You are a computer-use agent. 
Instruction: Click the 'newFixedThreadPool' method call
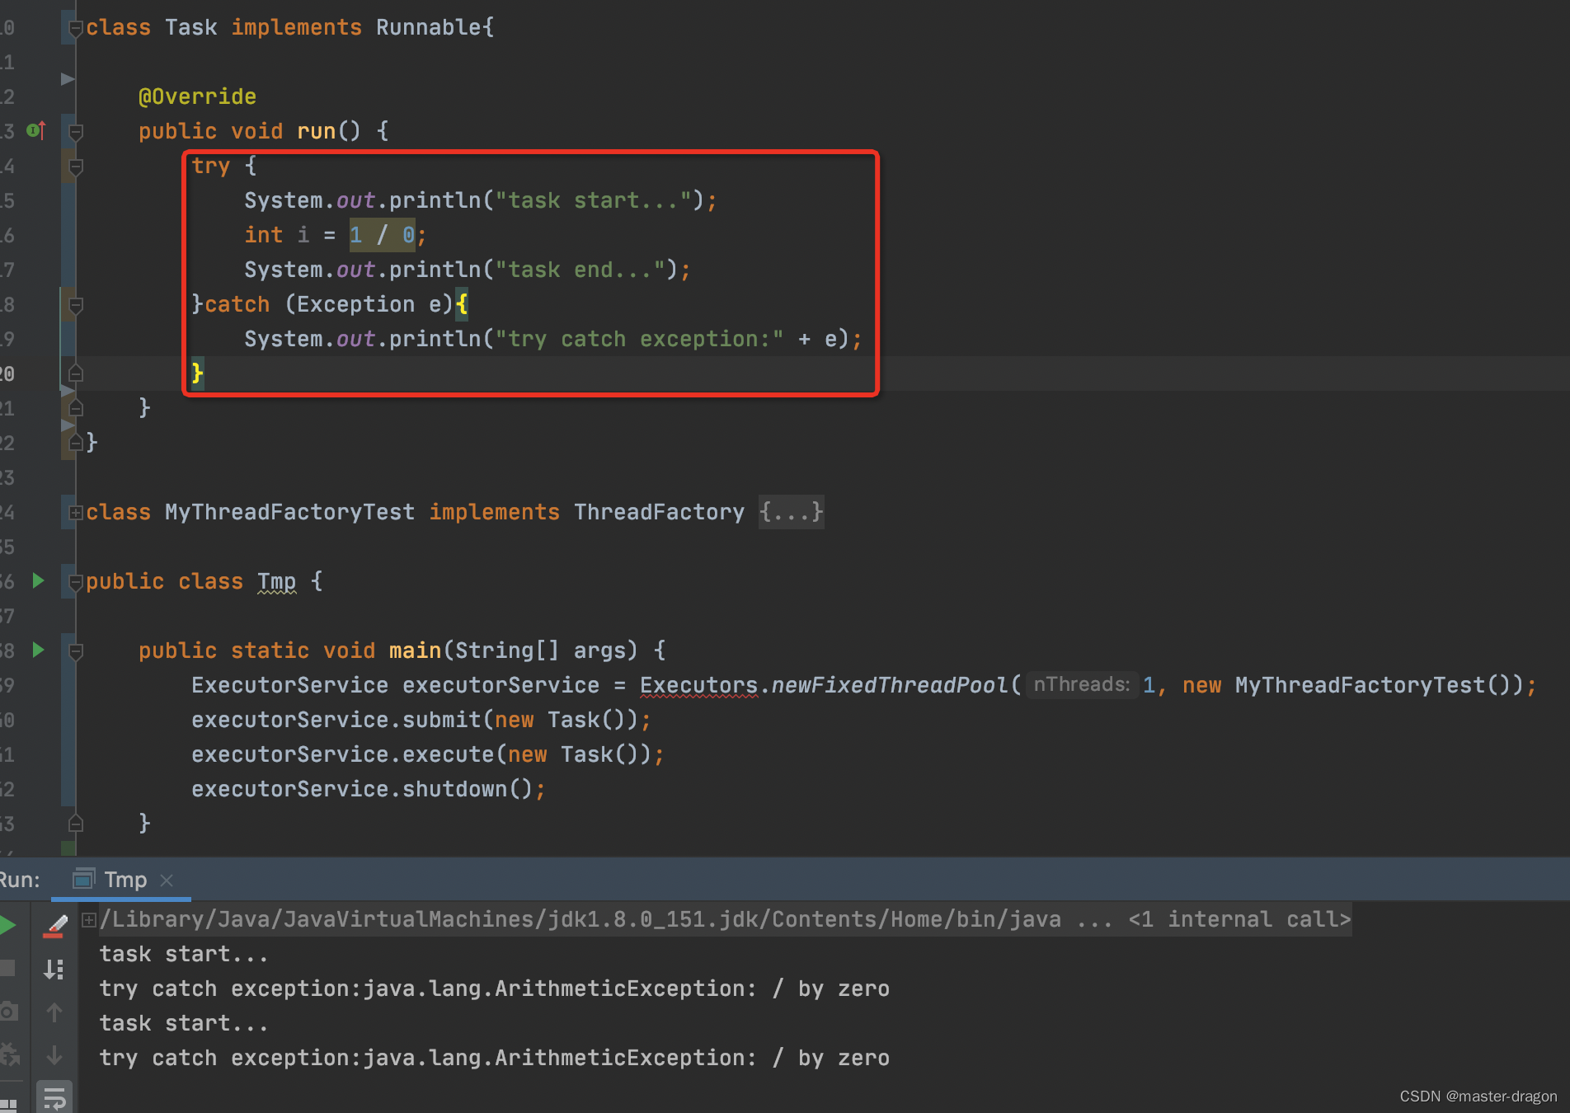click(x=890, y=685)
